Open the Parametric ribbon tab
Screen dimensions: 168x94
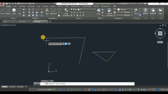[31, 6]
